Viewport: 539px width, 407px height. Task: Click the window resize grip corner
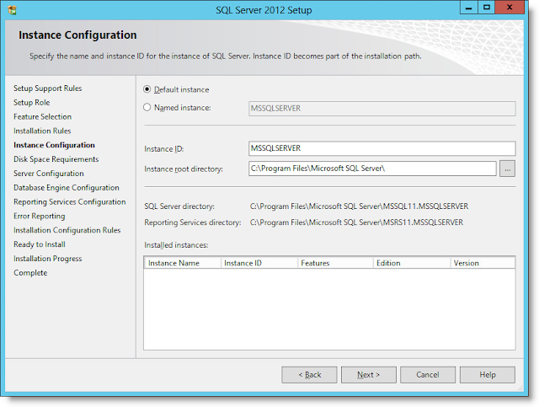[x=520, y=388]
